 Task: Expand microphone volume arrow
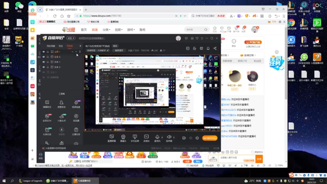(162, 137)
